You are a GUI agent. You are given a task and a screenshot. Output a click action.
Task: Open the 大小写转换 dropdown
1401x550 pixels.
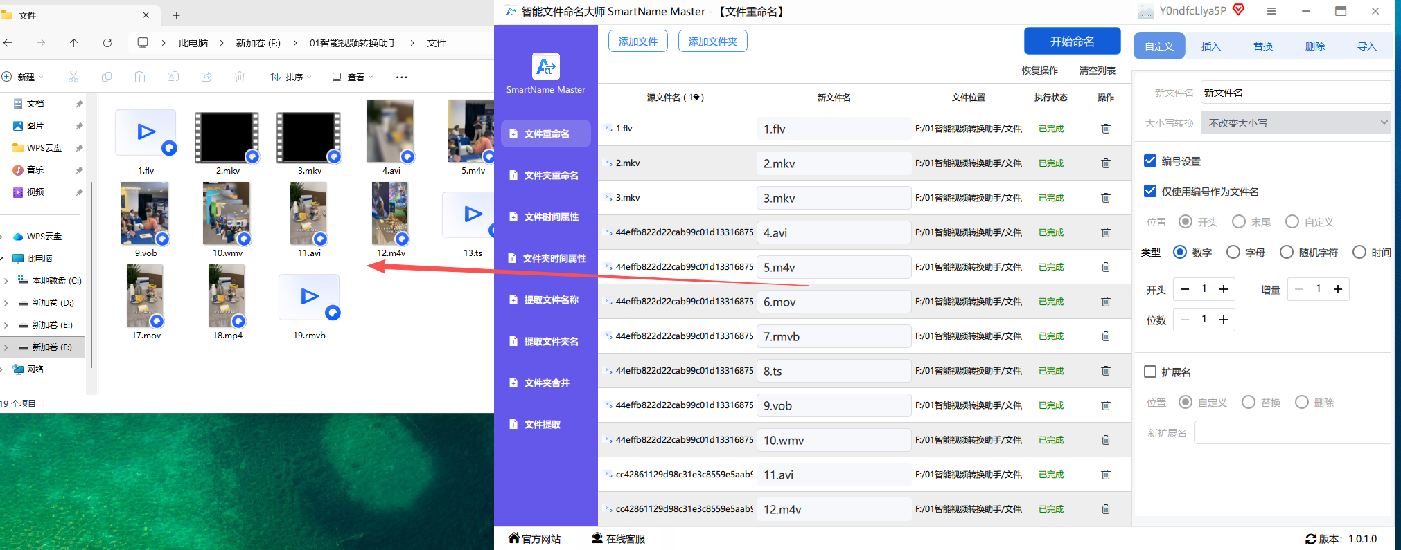1296,122
